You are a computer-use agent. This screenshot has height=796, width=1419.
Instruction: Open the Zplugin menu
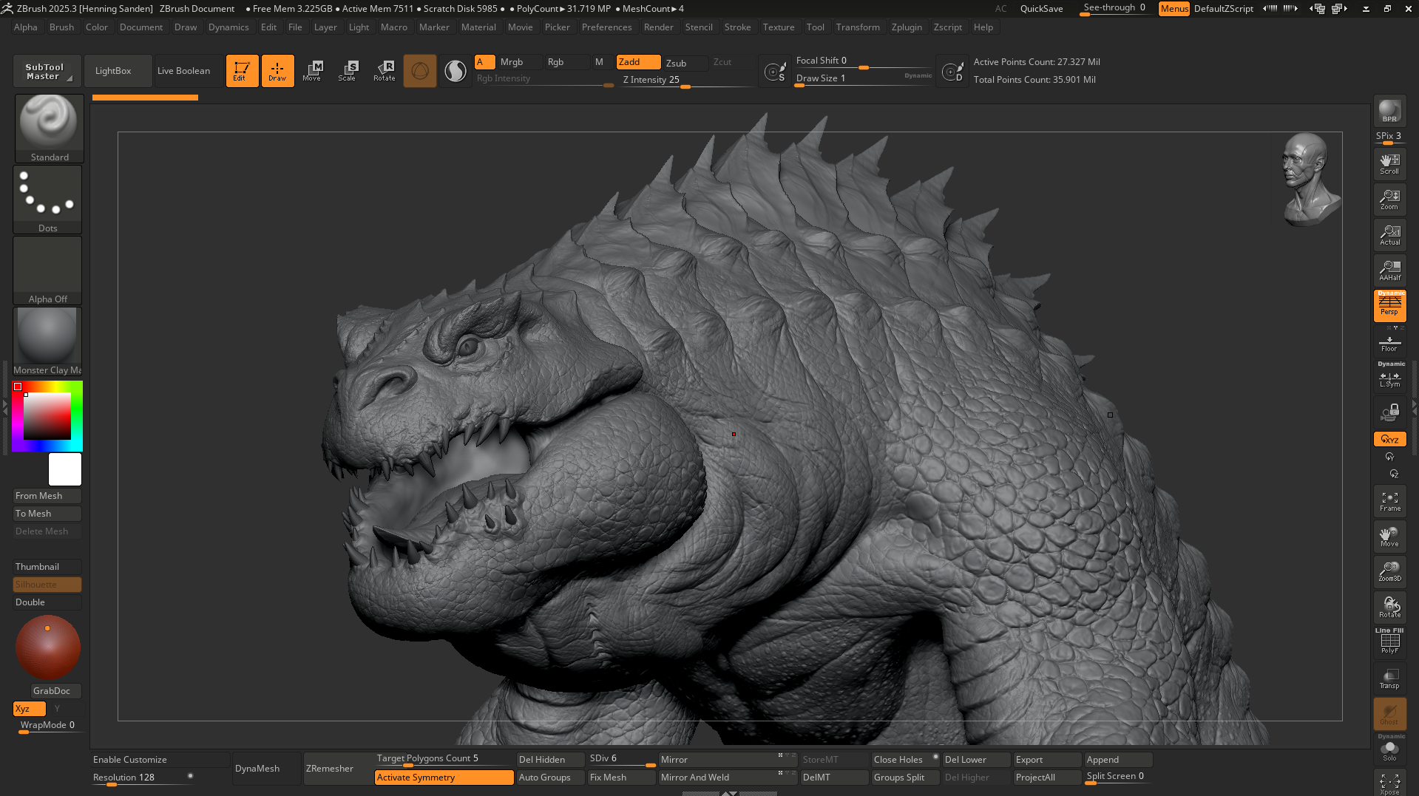tap(907, 27)
